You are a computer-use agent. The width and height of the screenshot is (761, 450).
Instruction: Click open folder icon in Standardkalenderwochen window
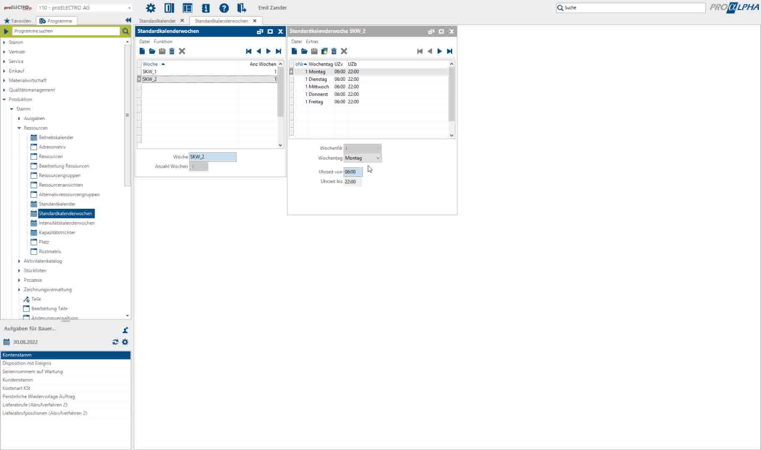coord(152,51)
